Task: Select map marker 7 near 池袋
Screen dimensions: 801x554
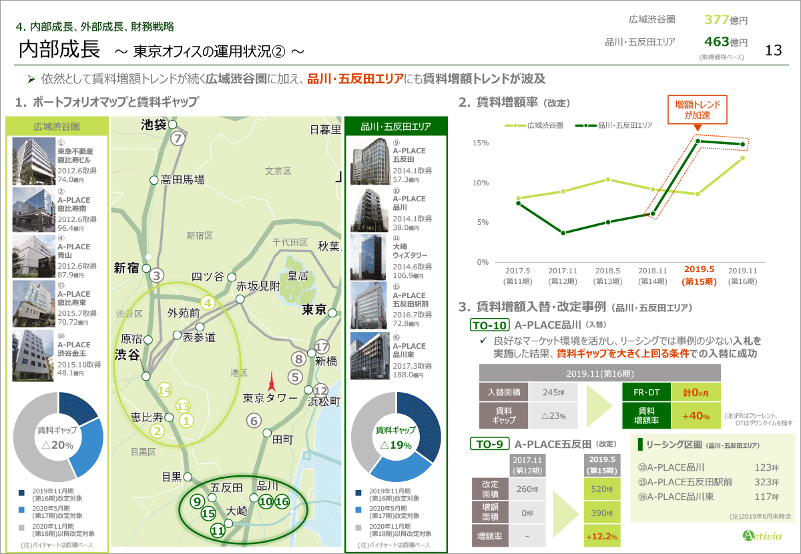Action: (177, 139)
